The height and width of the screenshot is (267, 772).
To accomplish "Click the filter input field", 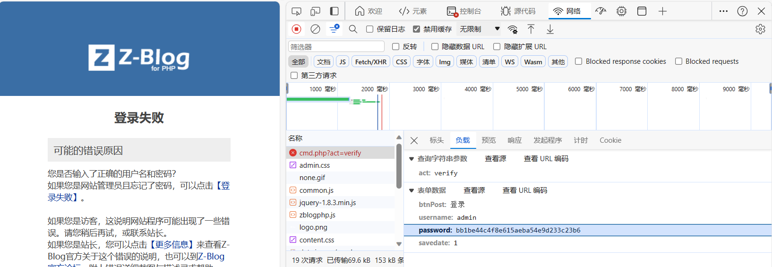I will pyautogui.click(x=336, y=46).
